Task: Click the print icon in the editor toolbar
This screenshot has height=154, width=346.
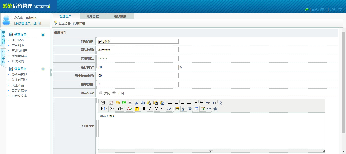Action: (x=130, y=103)
